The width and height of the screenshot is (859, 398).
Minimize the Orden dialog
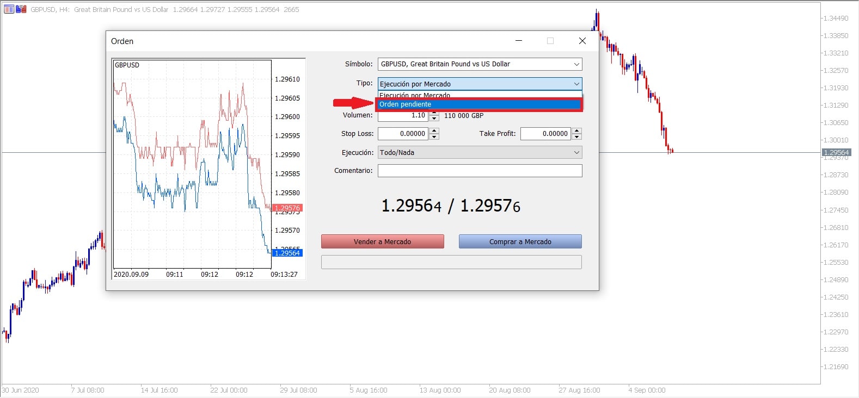[x=519, y=41]
